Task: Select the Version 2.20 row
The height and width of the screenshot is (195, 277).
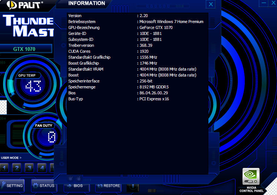Action: [x=108, y=16]
